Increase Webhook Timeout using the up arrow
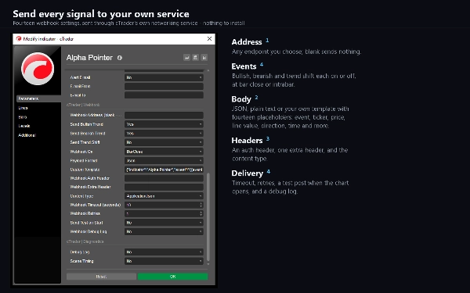 [x=201, y=203]
